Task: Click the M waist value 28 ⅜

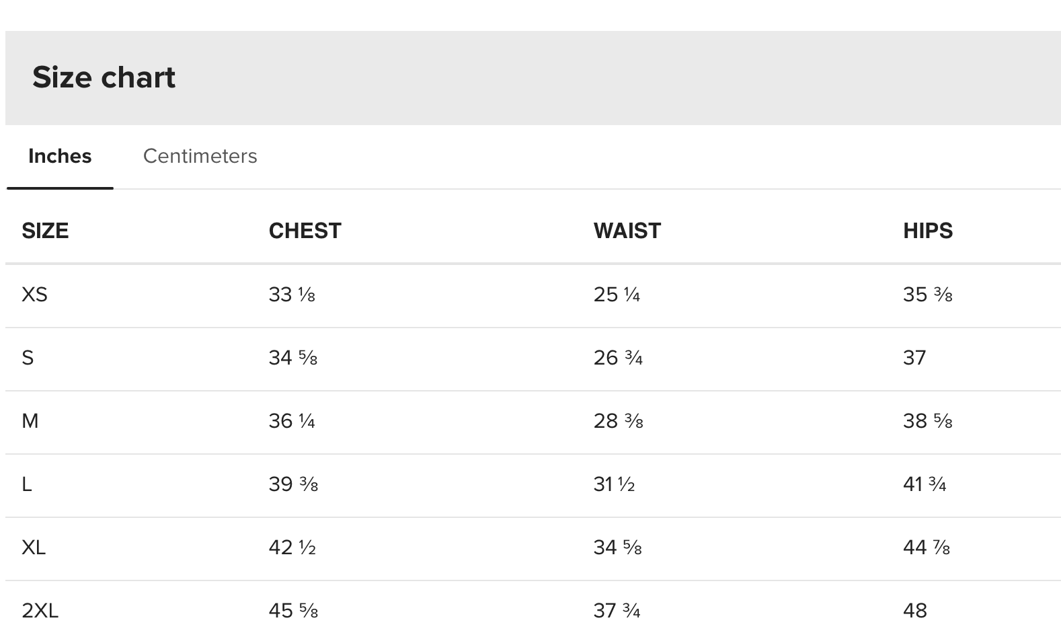Action: 618,421
